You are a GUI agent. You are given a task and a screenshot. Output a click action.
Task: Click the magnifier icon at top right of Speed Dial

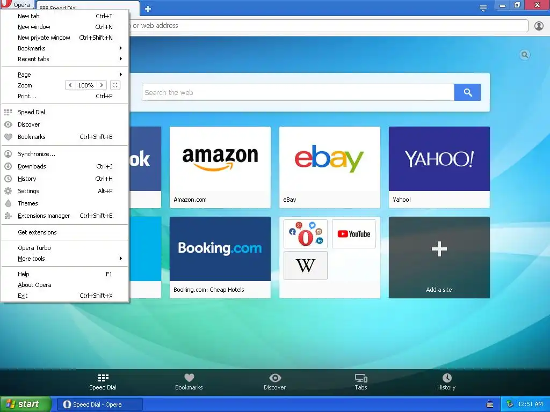pos(525,55)
